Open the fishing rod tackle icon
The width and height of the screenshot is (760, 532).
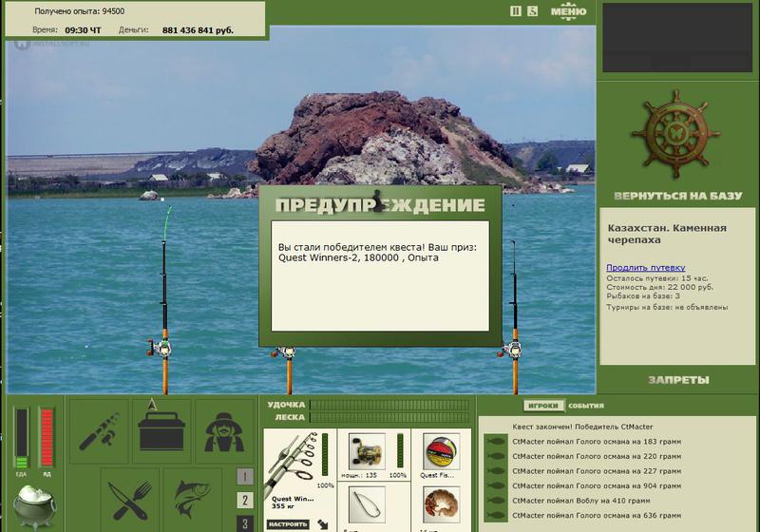pos(100,431)
